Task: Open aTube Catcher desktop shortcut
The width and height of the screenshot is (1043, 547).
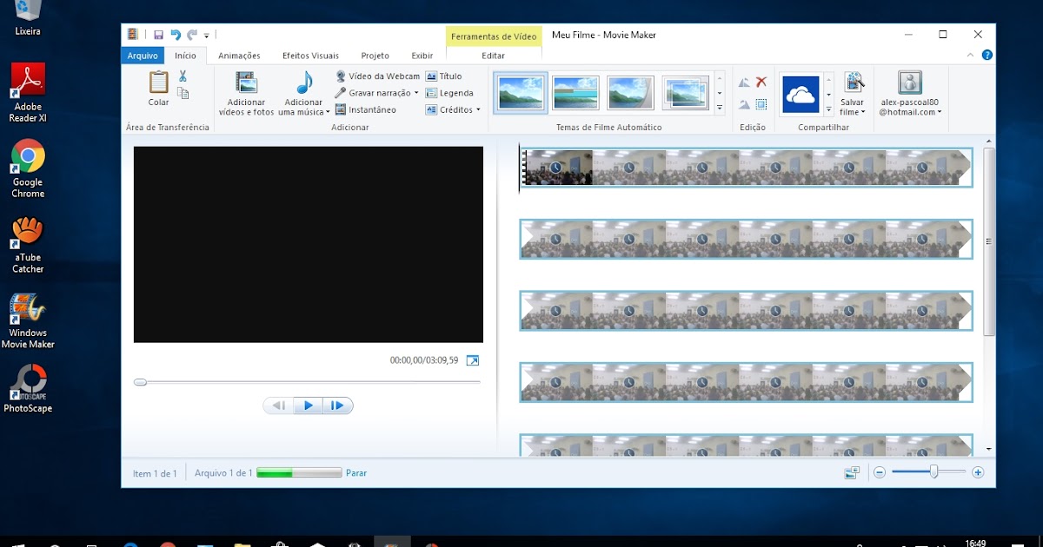Action: [x=28, y=243]
